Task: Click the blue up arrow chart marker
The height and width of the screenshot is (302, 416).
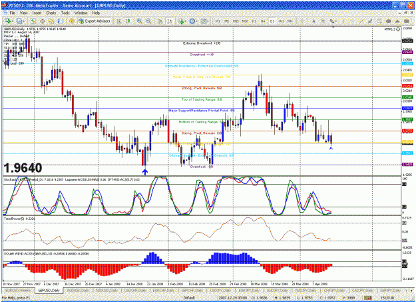Action: pos(145,172)
